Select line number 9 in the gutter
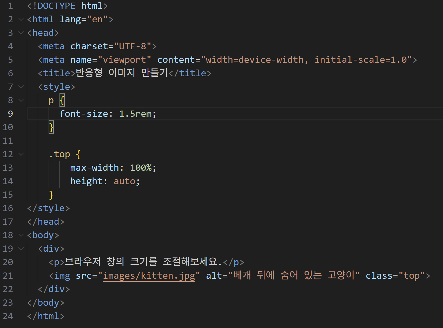The height and width of the screenshot is (328, 443). coord(10,114)
